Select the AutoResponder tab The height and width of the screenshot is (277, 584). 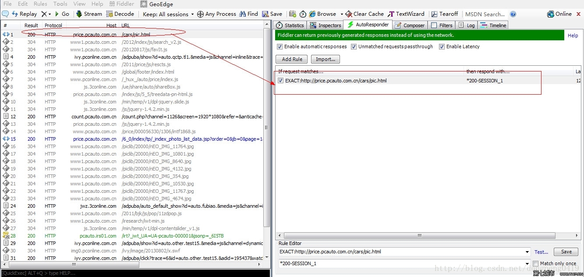coord(368,25)
